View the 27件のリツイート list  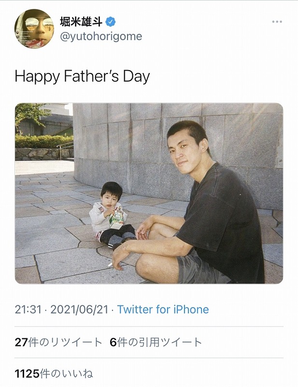(x=58, y=342)
